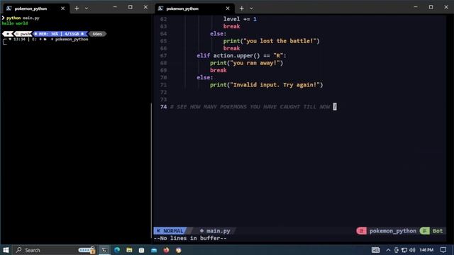
Task: Click the Bot position indicator in the status line
Action: click(438, 231)
